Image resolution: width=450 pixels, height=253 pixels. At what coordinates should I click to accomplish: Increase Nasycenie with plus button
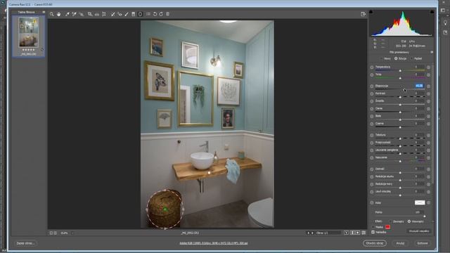tap(428, 157)
